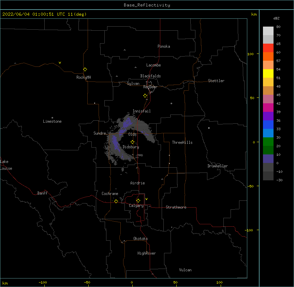294x287 pixels.
Task: Click the Limestone label
Action: 52,121
